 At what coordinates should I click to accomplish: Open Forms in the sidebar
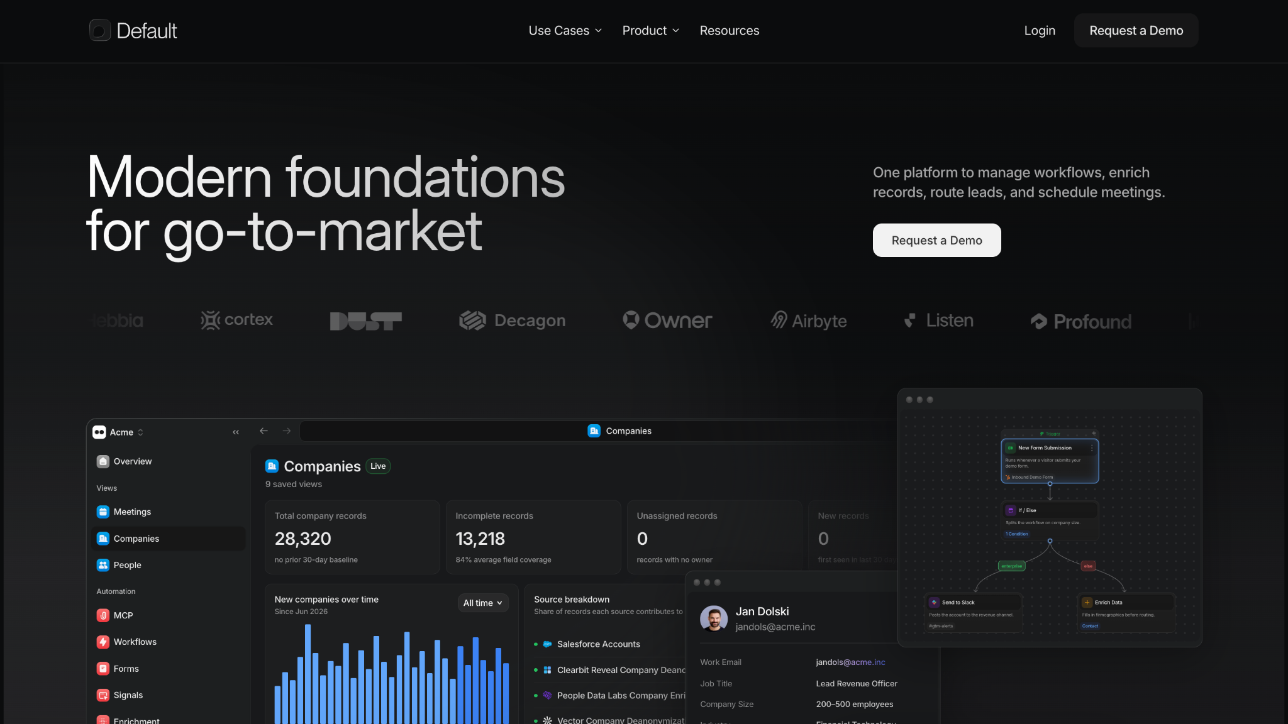click(x=169, y=669)
